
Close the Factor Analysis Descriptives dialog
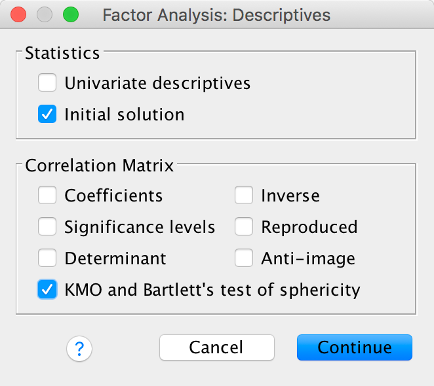pyautogui.click(x=18, y=14)
